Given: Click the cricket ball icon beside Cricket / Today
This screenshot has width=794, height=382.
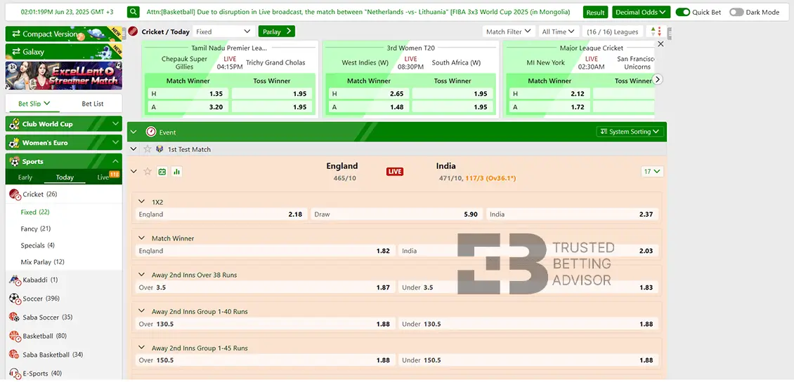Looking at the screenshot, I should click(x=134, y=32).
